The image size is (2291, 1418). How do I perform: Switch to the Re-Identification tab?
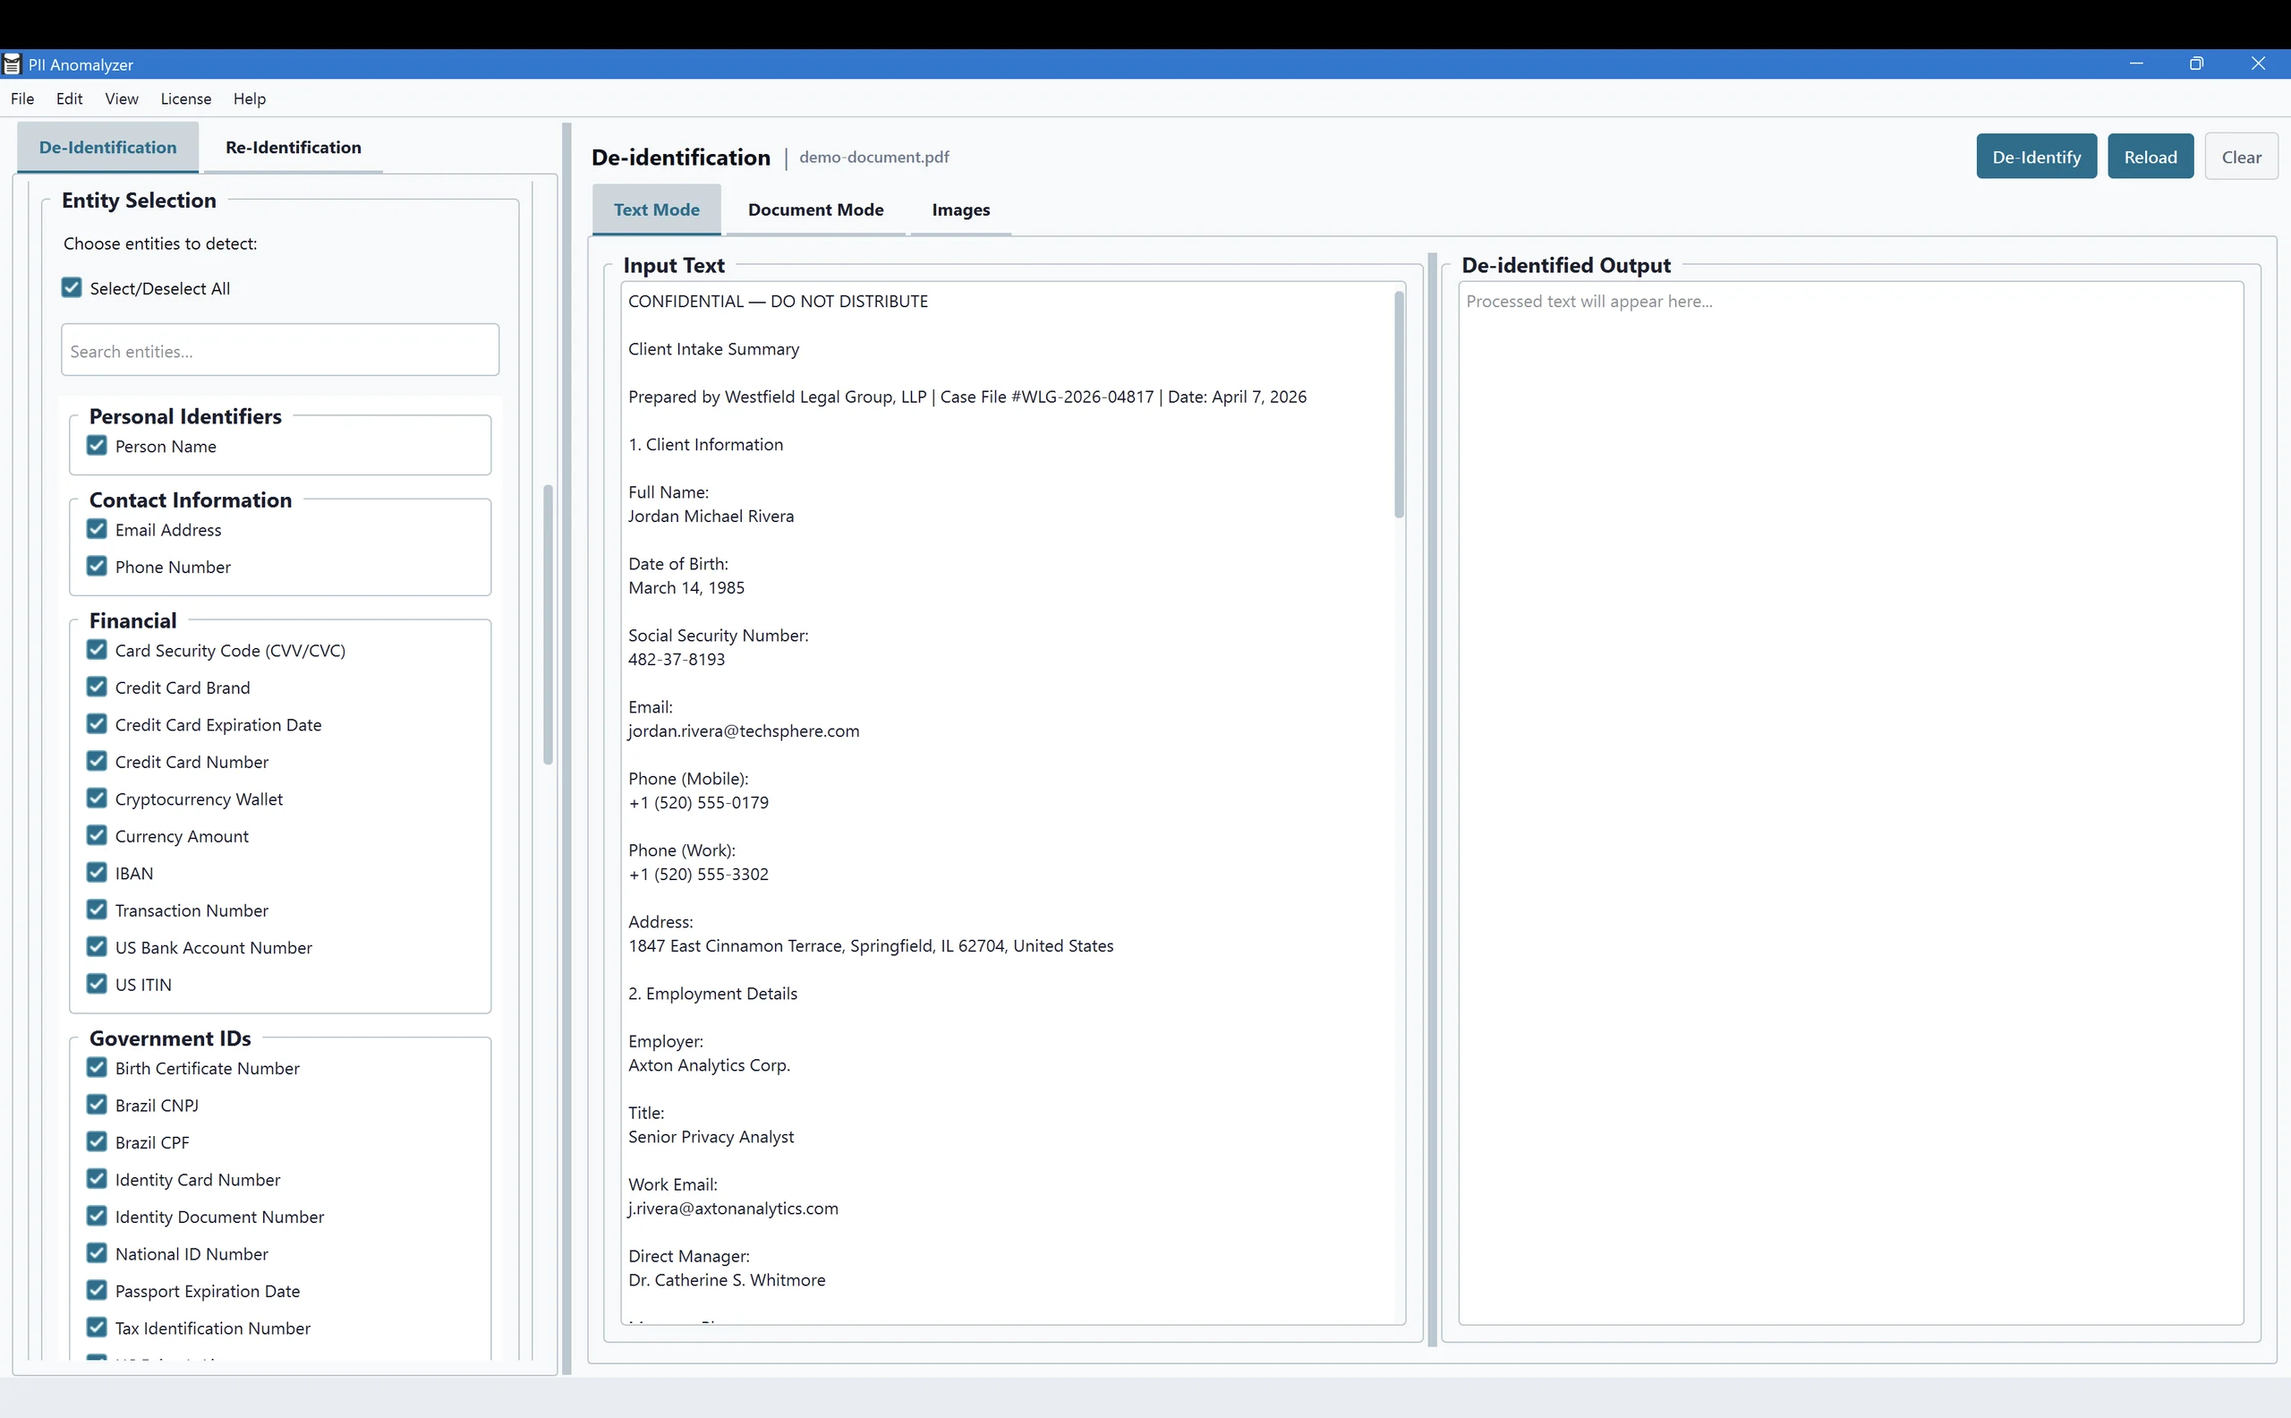click(x=294, y=147)
